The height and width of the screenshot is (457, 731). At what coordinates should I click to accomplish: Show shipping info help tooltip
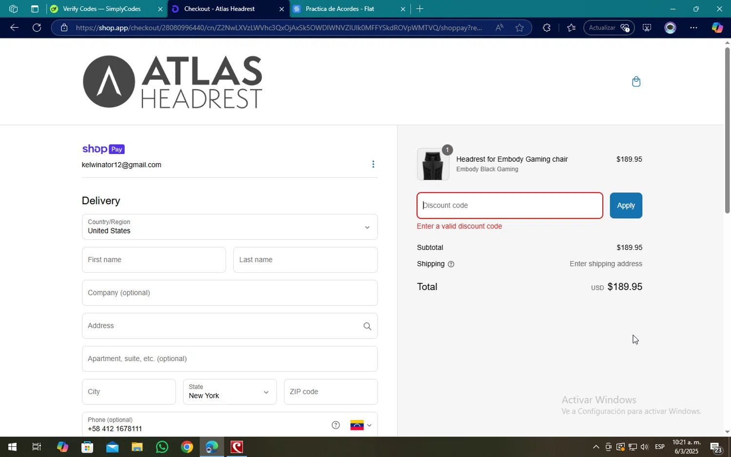coord(451,264)
